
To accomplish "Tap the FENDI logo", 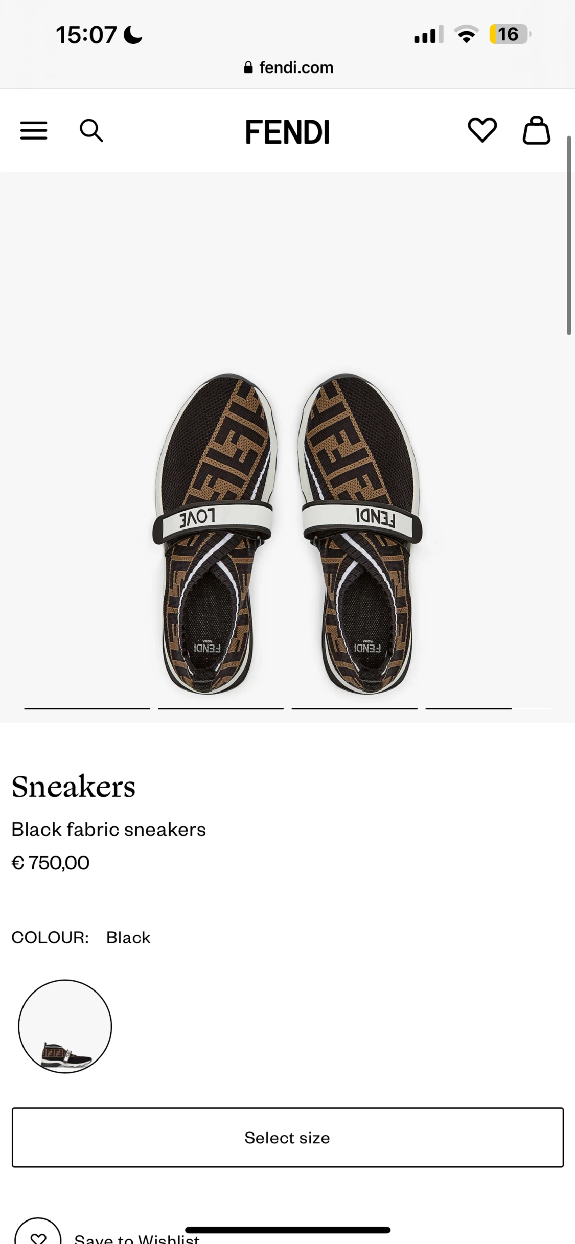I will pyautogui.click(x=287, y=132).
